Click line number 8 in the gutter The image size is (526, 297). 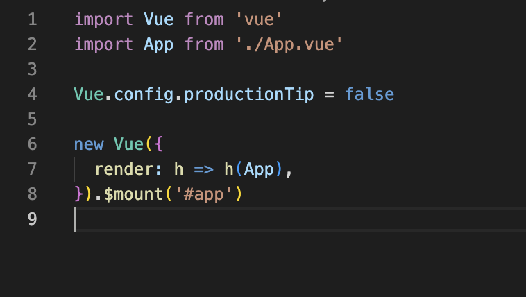click(33, 194)
